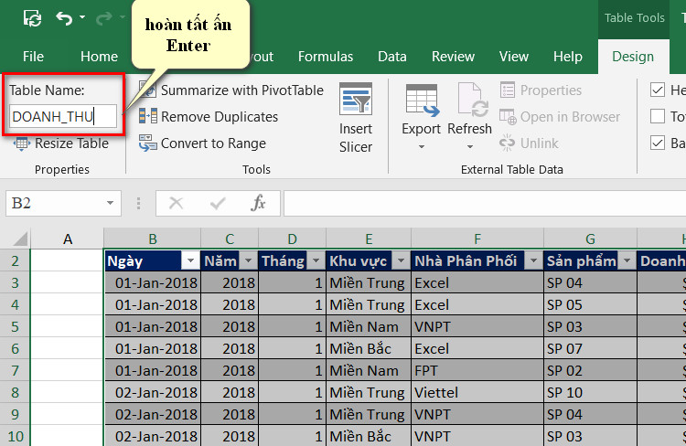The height and width of the screenshot is (446, 686).
Task: Click Convert to Range
Action: [x=202, y=143]
